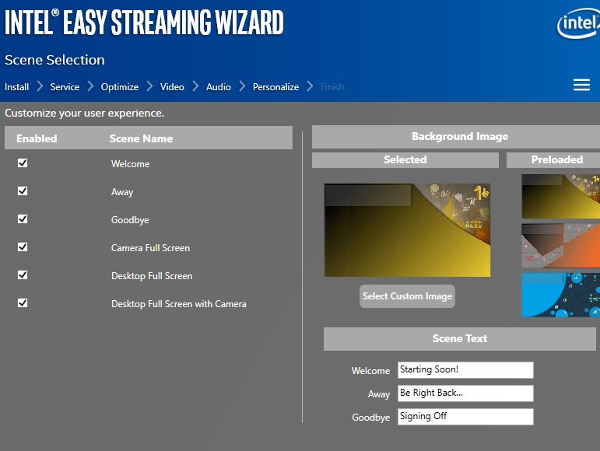Select Desktop Full Screen with Camera text
Image resolution: width=600 pixels, height=451 pixels.
(179, 304)
